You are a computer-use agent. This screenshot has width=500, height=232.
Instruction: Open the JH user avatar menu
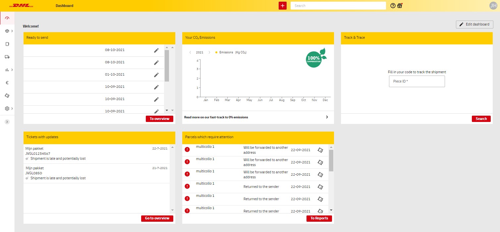point(493,6)
